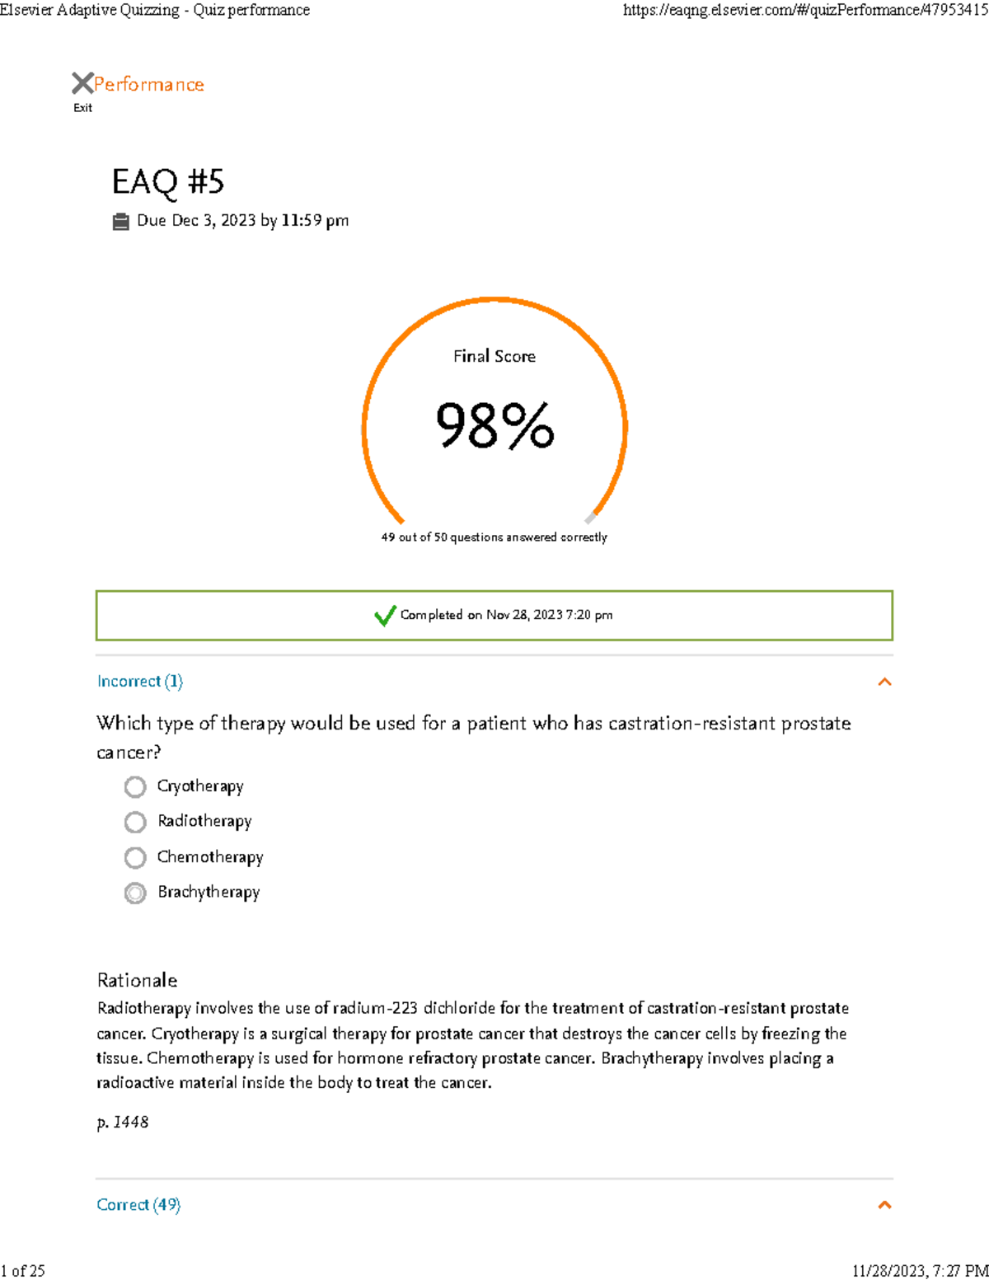989x1280 pixels.
Task: Click the Performance page title
Action: click(x=148, y=83)
